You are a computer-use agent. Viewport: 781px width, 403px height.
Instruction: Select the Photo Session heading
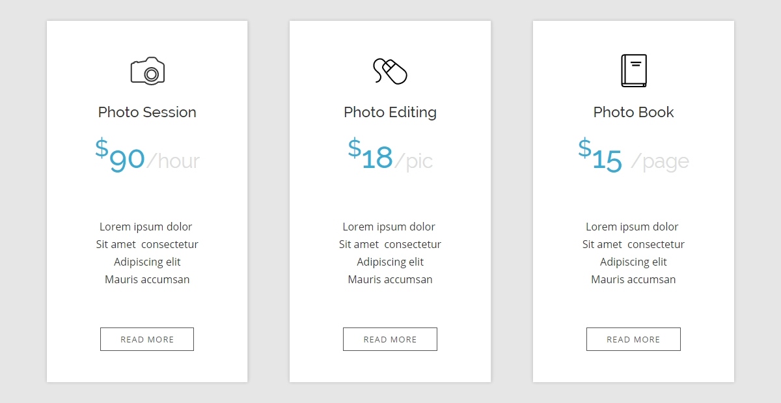coord(147,112)
